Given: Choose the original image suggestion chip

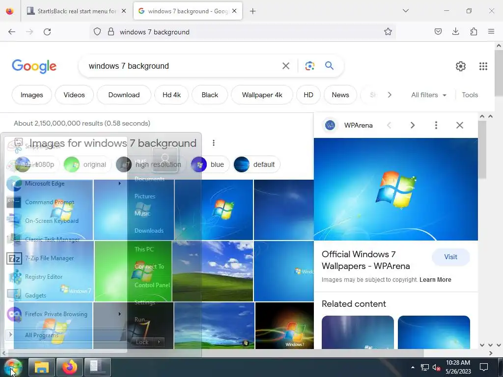Looking at the screenshot, I should point(87,164).
